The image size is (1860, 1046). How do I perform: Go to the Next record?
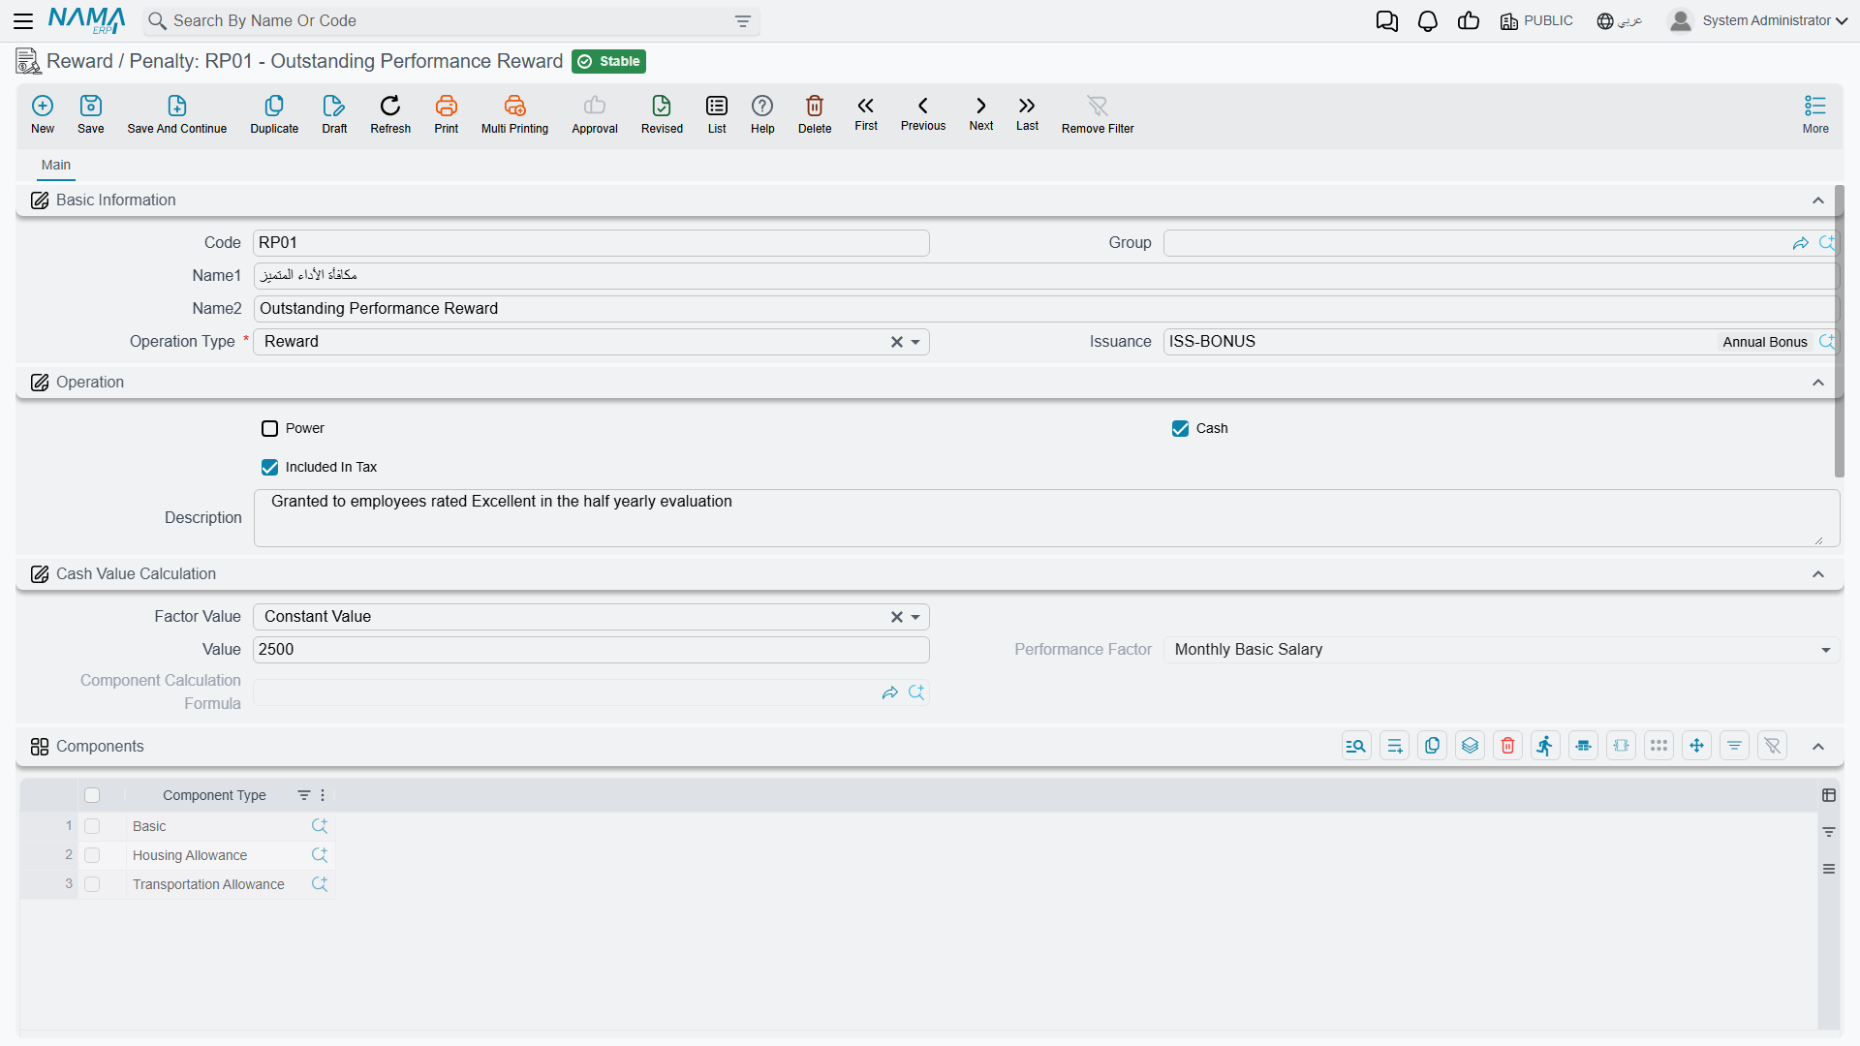981,113
